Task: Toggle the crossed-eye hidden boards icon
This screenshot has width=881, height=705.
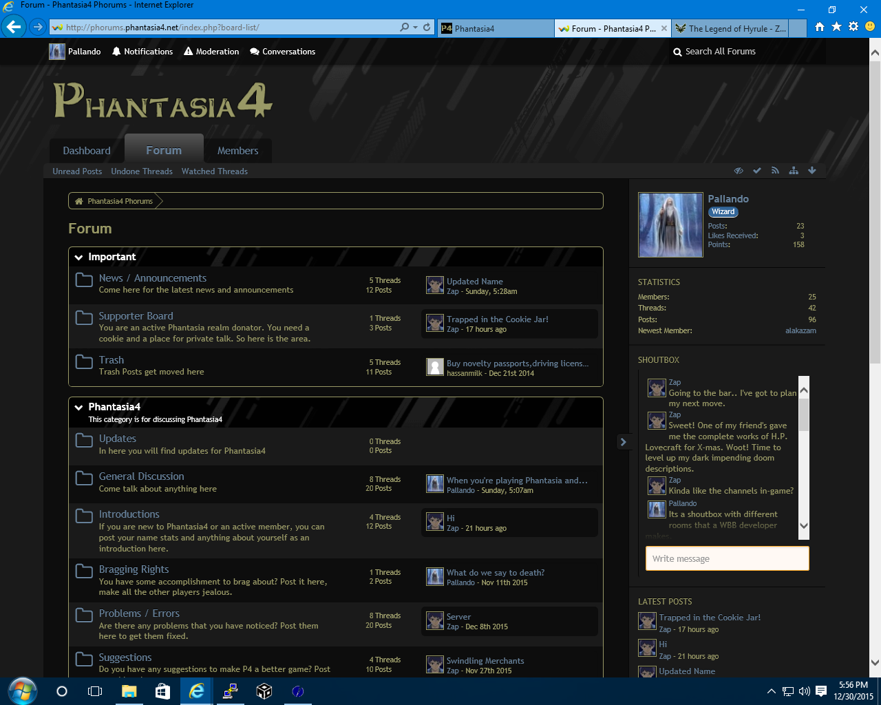Action: coord(739,171)
